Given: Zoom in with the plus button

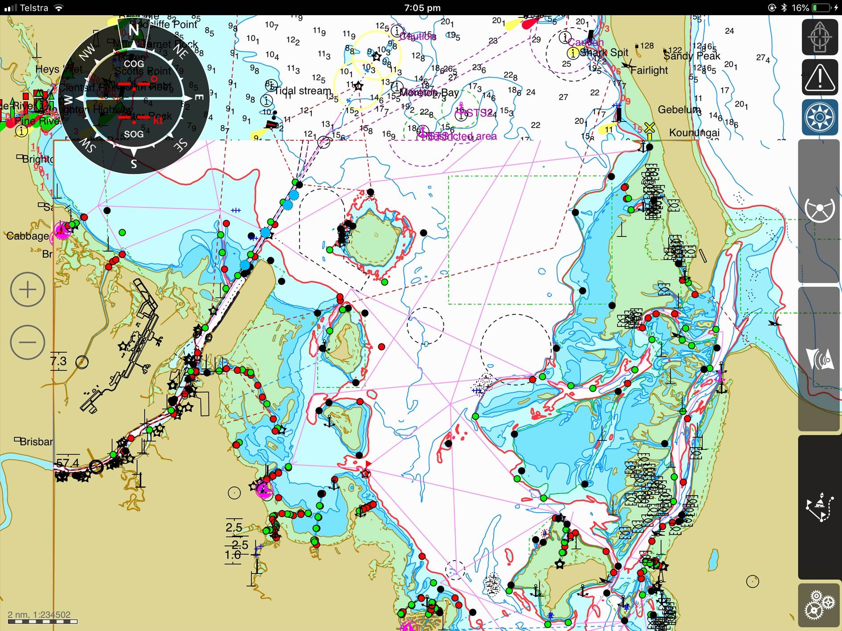Looking at the screenshot, I should (28, 289).
